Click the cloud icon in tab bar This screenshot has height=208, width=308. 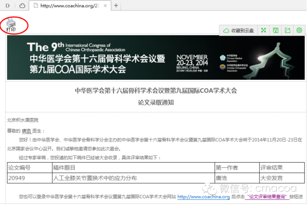[x=22, y=5]
